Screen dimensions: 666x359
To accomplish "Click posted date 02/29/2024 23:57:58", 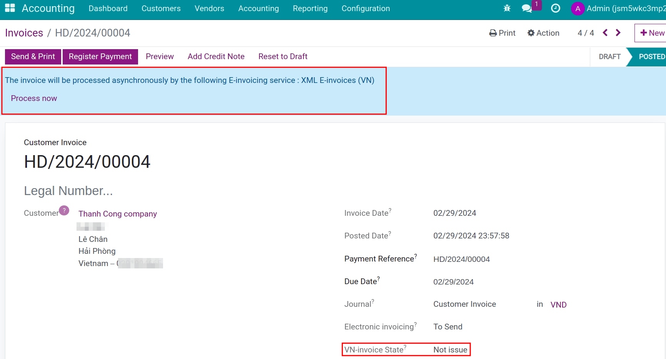I will [471, 236].
